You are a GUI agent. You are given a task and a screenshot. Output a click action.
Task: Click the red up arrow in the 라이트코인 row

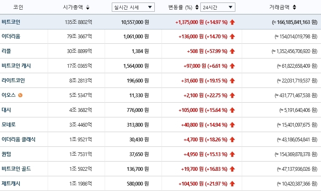point(232,81)
